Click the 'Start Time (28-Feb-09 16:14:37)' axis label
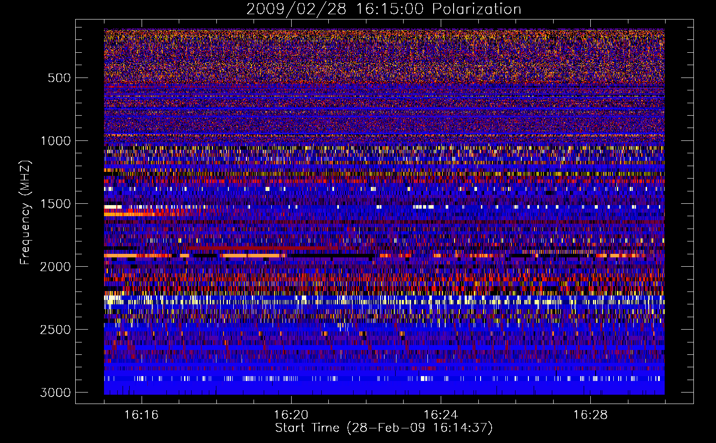Screen dimensions: 716x443 pyautogui.click(x=384, y=428)
